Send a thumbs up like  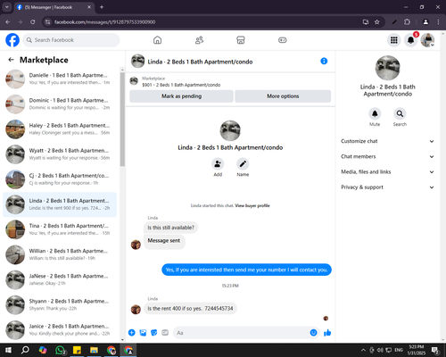[327, 333]
